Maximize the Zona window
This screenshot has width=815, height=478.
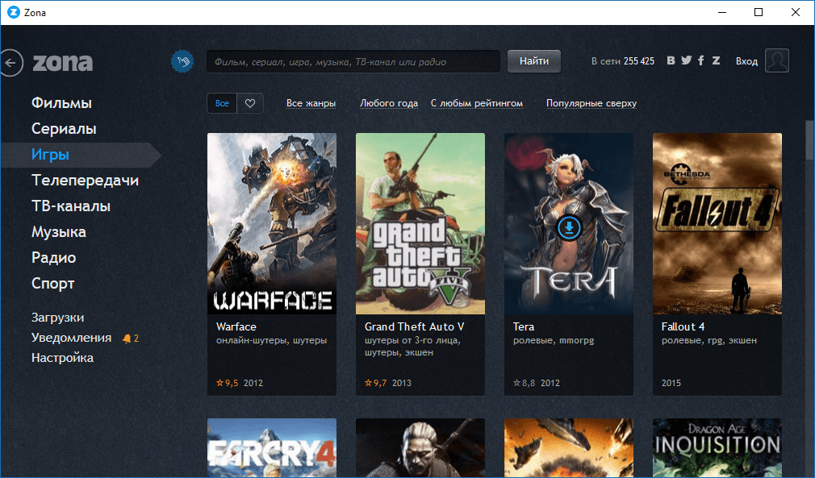coord(759,12)
